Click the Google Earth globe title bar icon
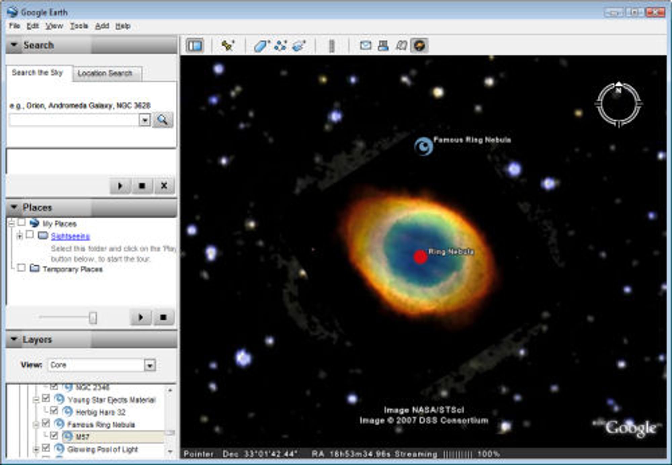This screenshot has height=465, width=672. coord(12,12)
